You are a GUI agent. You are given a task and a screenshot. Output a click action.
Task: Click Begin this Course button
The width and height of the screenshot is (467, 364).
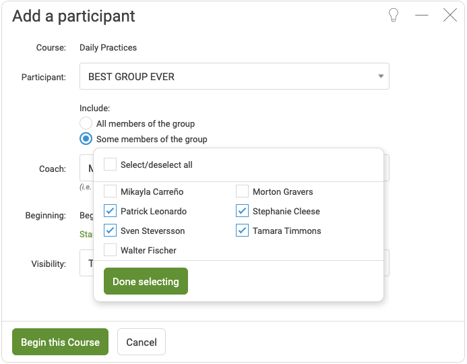(x=60, y=342)
